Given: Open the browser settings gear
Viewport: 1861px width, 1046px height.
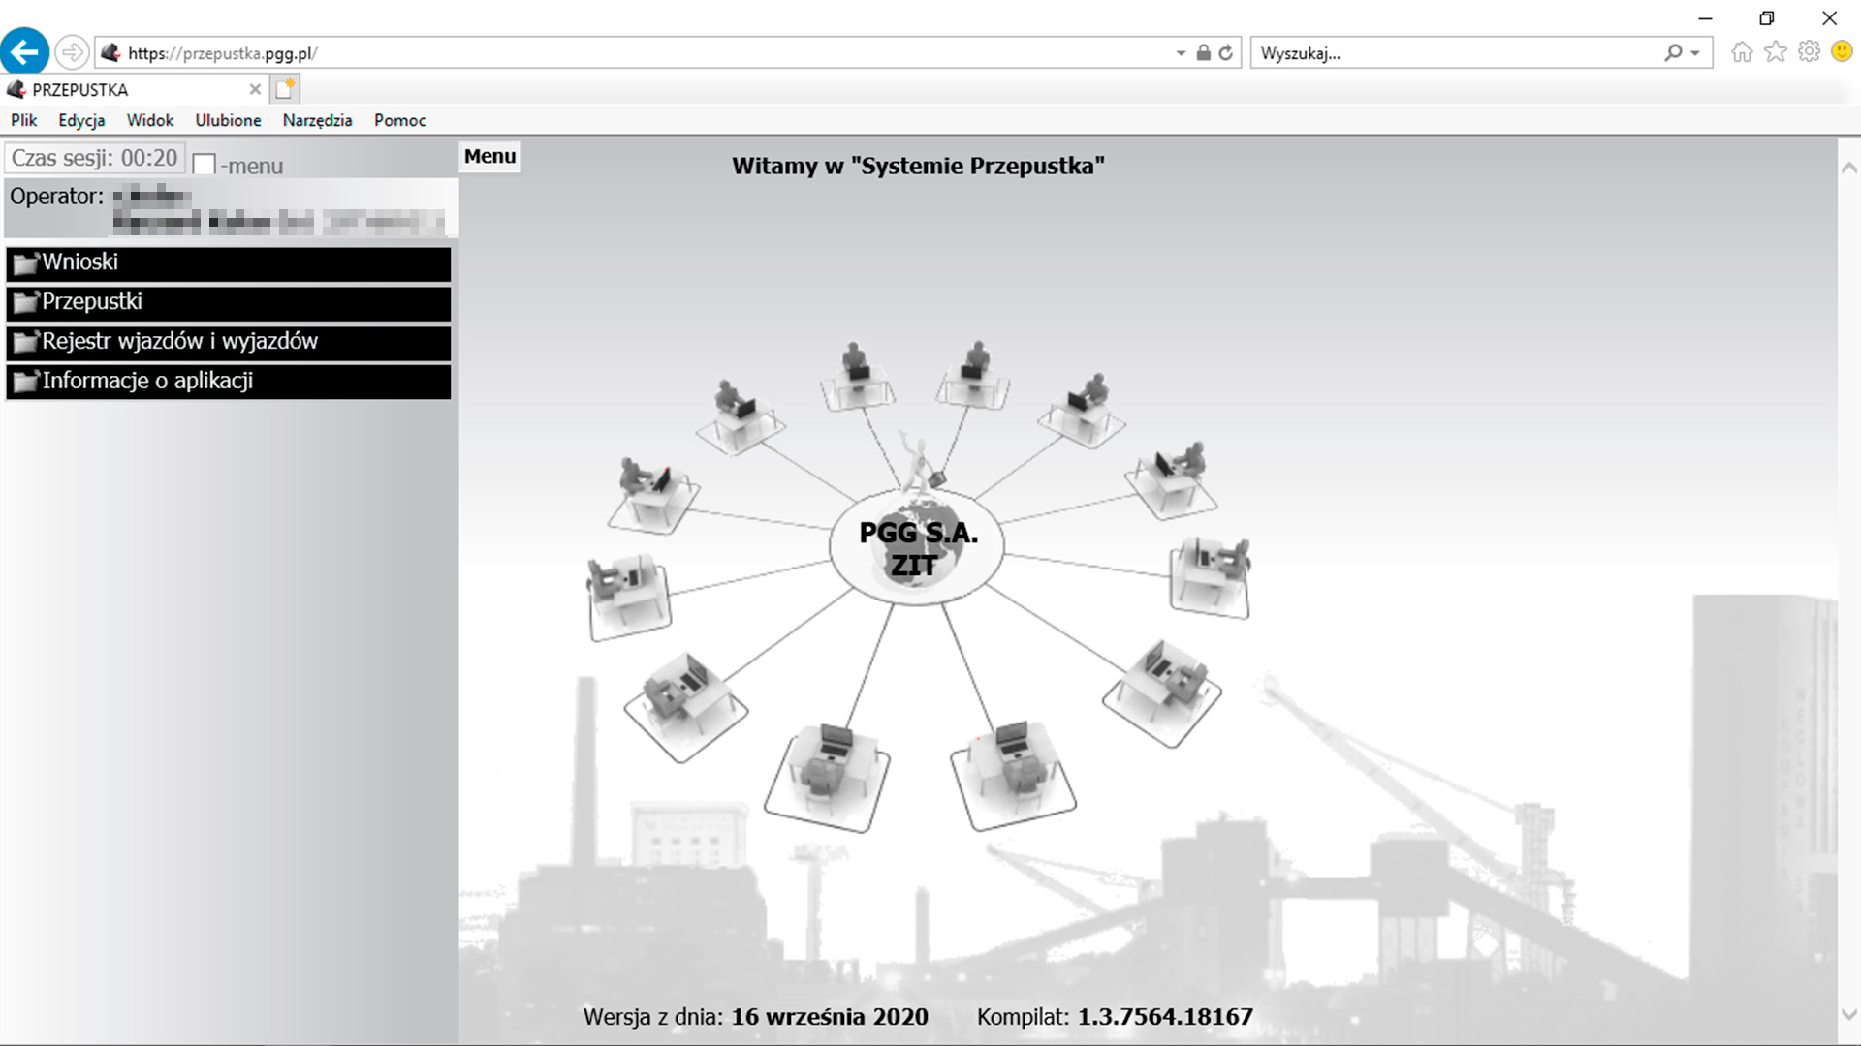Looking at the screenshot, I should (x=1809, y=52).
